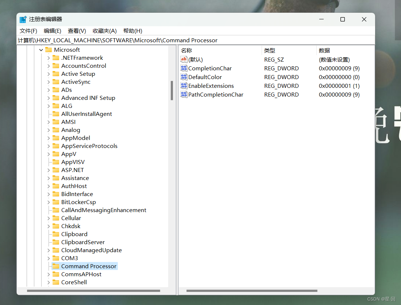Image resolution: width=401 pixels, height=305 pixels.
Task: Click the .NETFramework folder icon
Action: 56,58
